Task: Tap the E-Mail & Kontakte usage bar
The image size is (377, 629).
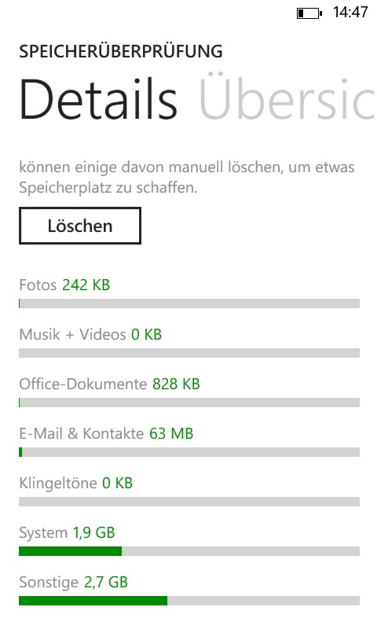Action: click(x=189, y=452)
